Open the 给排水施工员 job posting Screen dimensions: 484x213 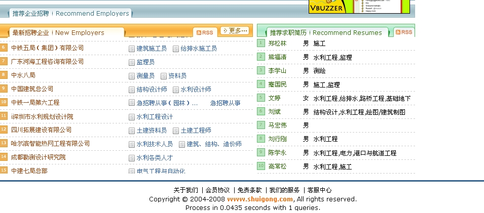199,49
